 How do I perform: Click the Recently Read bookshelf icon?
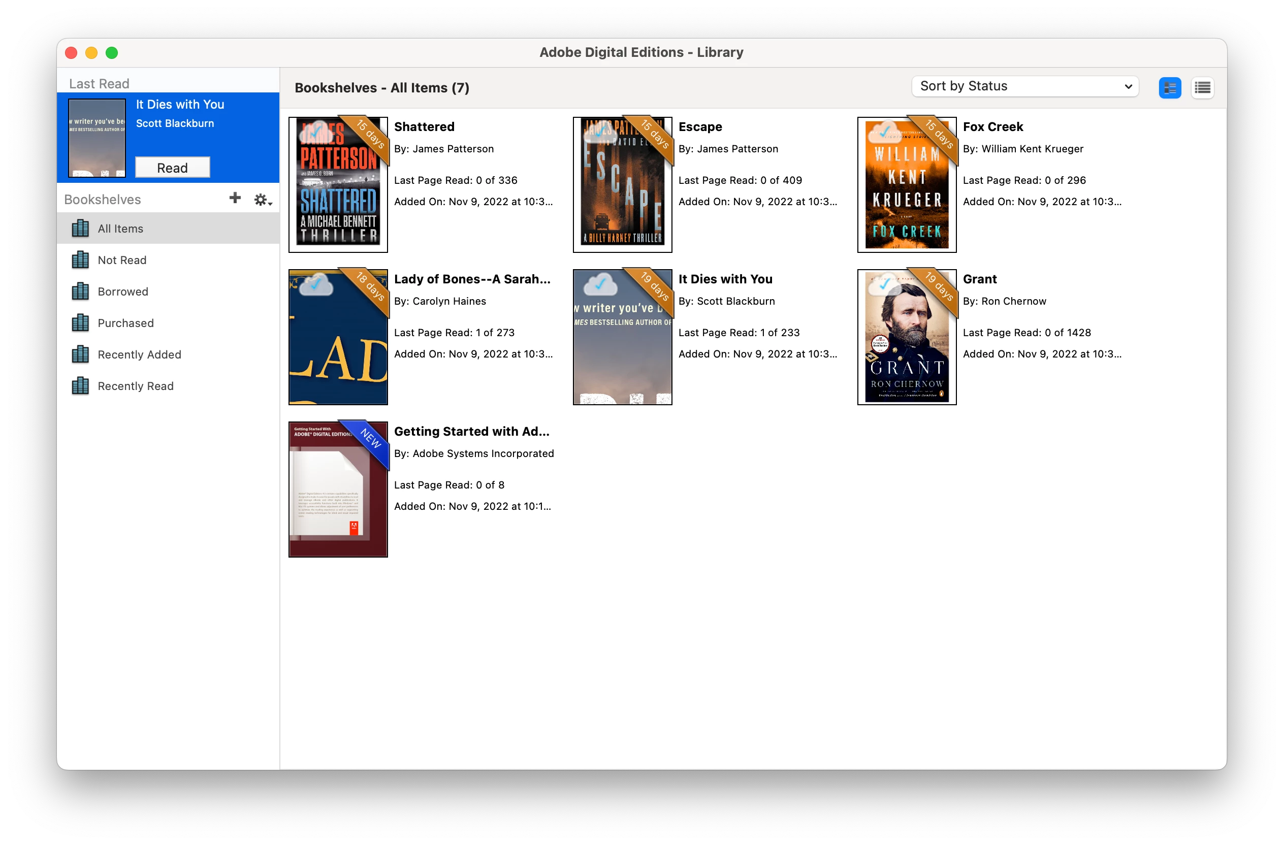click(x=80, y=386)
